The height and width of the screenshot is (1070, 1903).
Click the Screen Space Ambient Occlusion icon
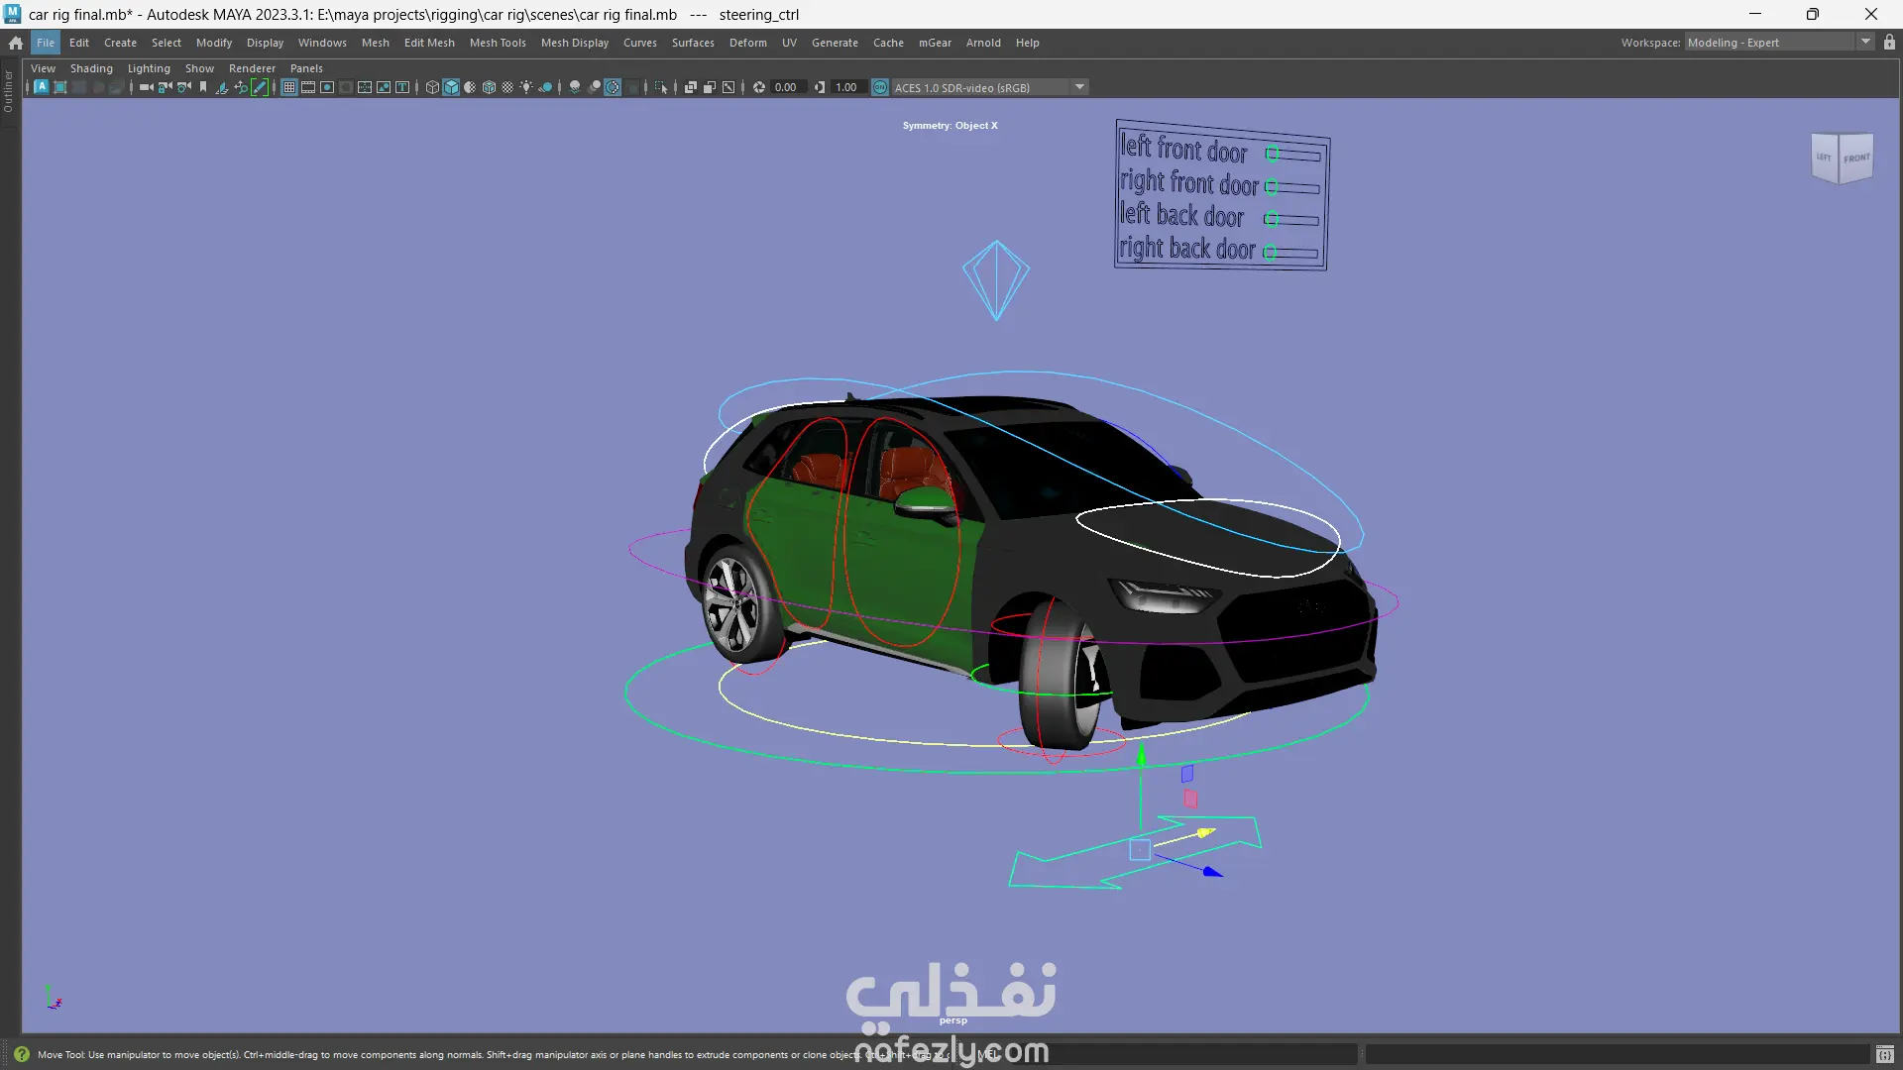575,87
